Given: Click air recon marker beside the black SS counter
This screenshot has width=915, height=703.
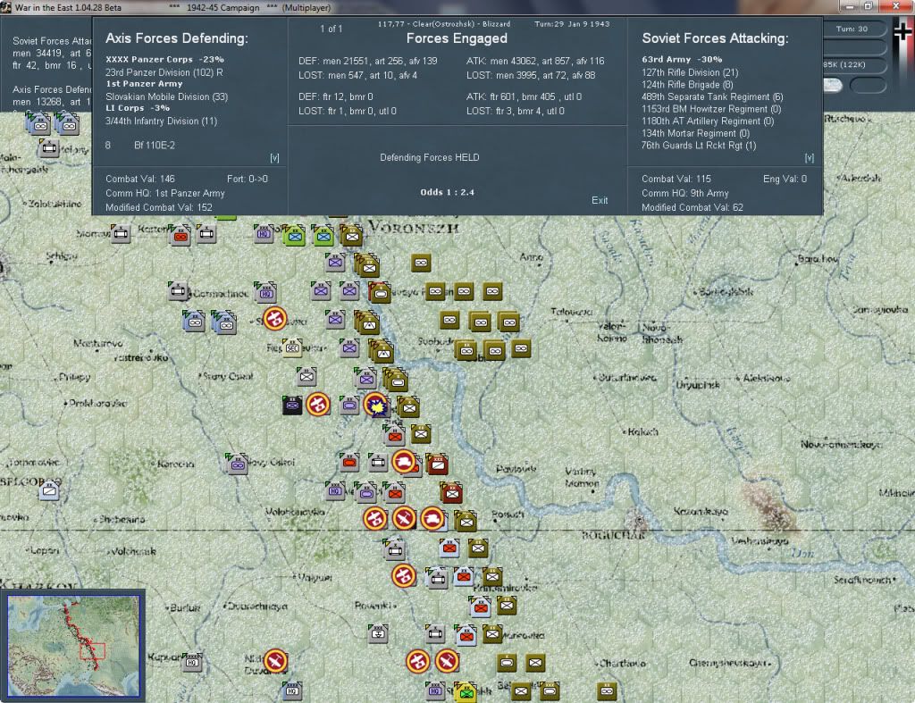Looking at the screenshot, I should click(x=318, y=405).
